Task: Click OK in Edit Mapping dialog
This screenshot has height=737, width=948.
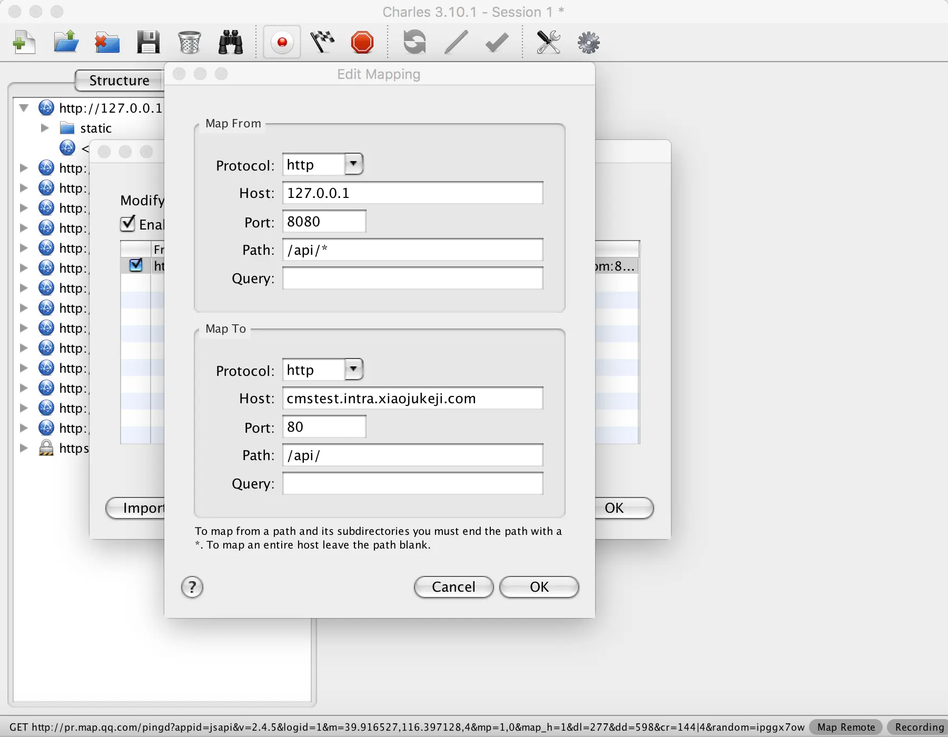Action: (x=539, y=587)
